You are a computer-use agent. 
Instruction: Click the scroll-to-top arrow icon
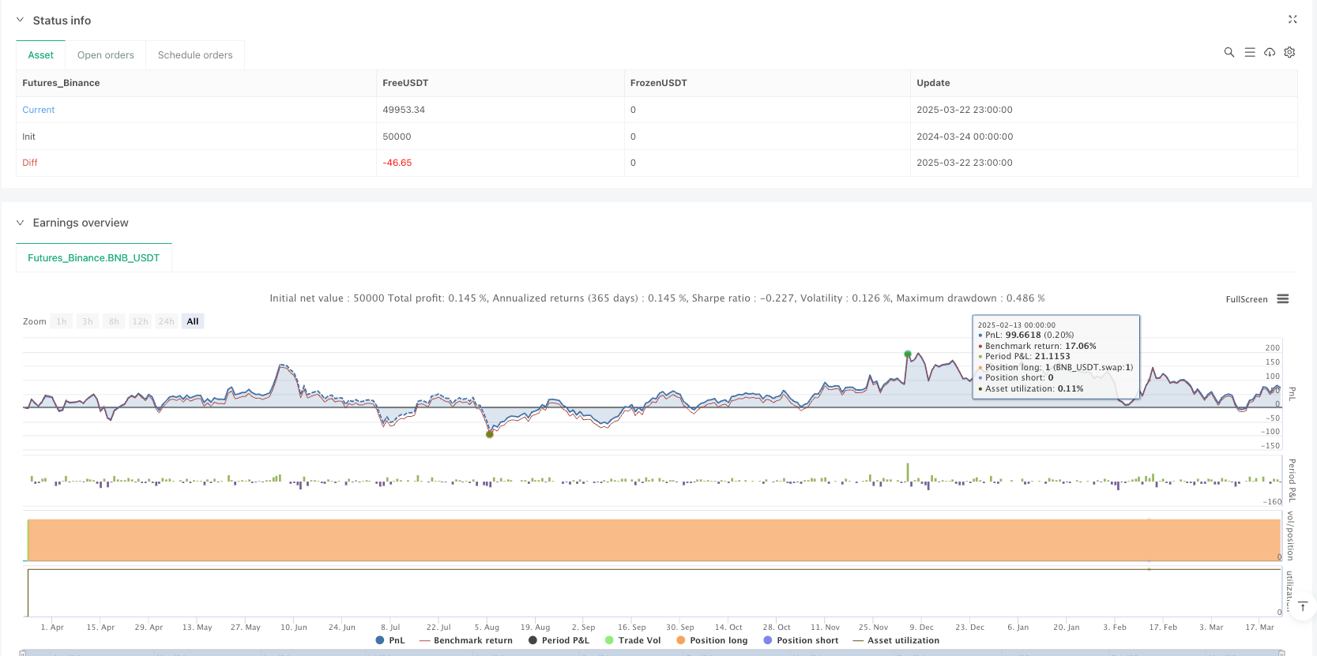coord(1303,606)
